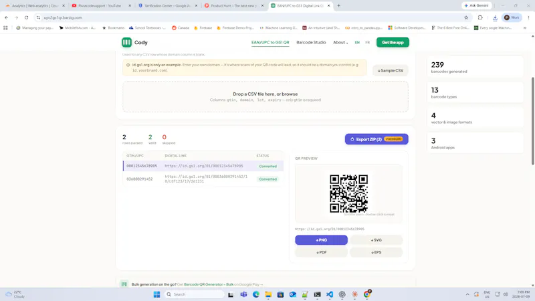This screenshot has width=535, height=301.
Task: Download the QR code as SVG
Action: pyautogui.click(x=376, y=240)
